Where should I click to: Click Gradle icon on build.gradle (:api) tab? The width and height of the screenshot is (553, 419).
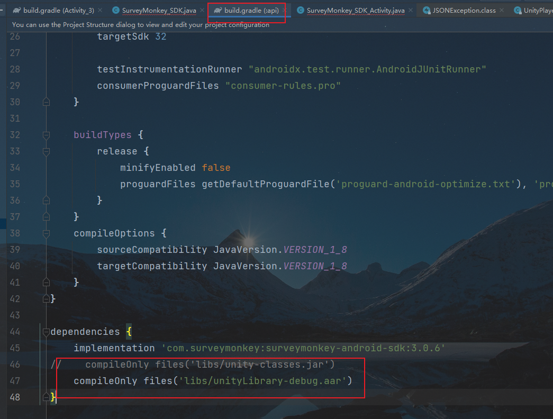pyautogui.click(x=217, y=10)
